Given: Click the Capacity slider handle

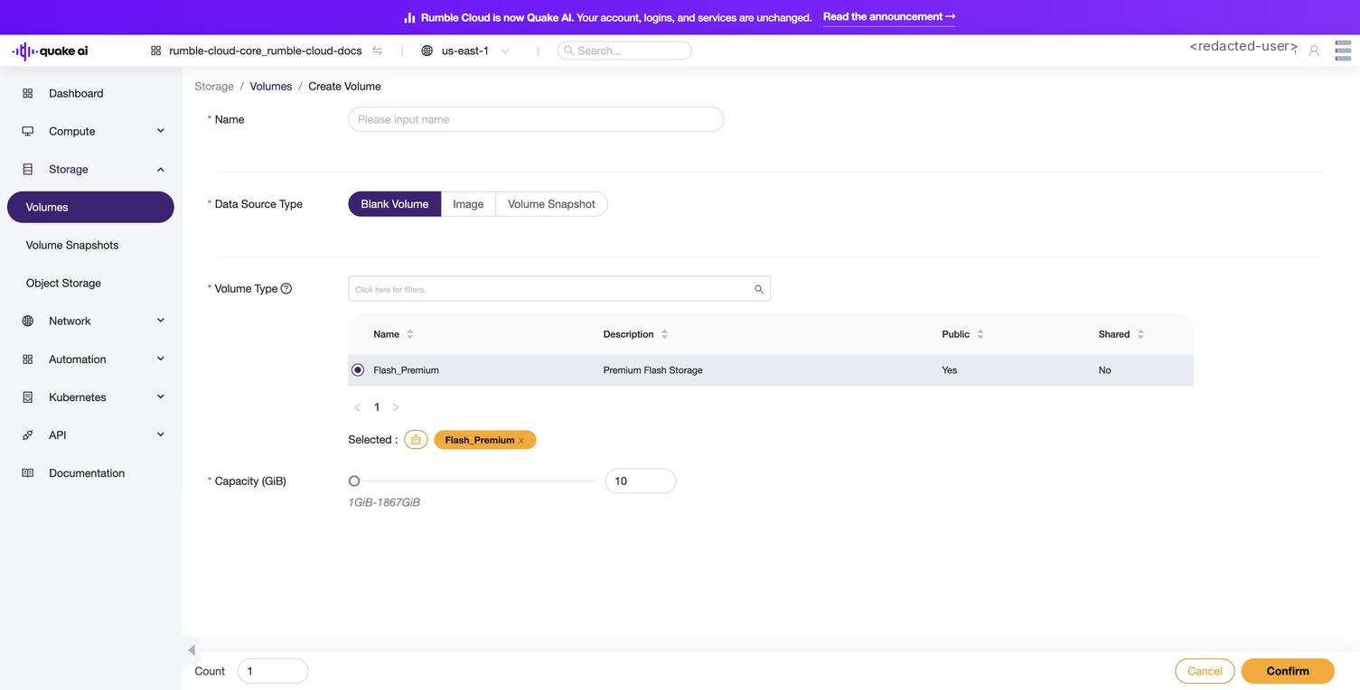Looking at the screenshot, I should 354,481.
